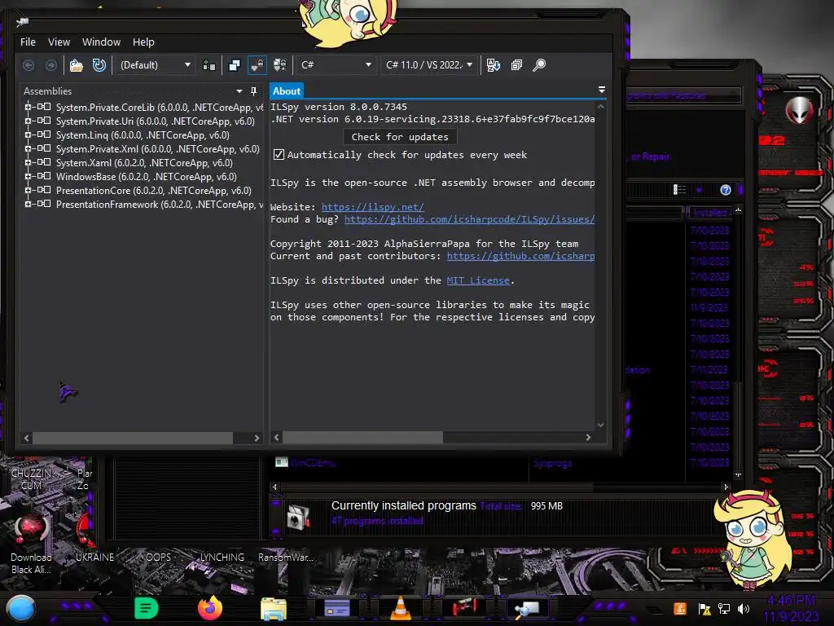Click About pane vertical scroll-down arrow

pyautogui.click(x=600, y=425)
